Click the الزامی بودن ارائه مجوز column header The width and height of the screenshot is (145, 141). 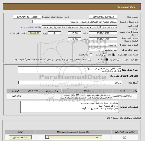(x=125, y=132)
